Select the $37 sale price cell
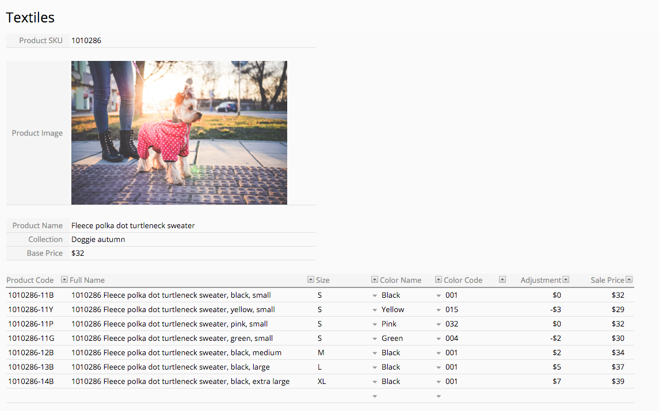The width and height of the screenshot is (659, 411). pyautogui.click(x=618, y=367)
